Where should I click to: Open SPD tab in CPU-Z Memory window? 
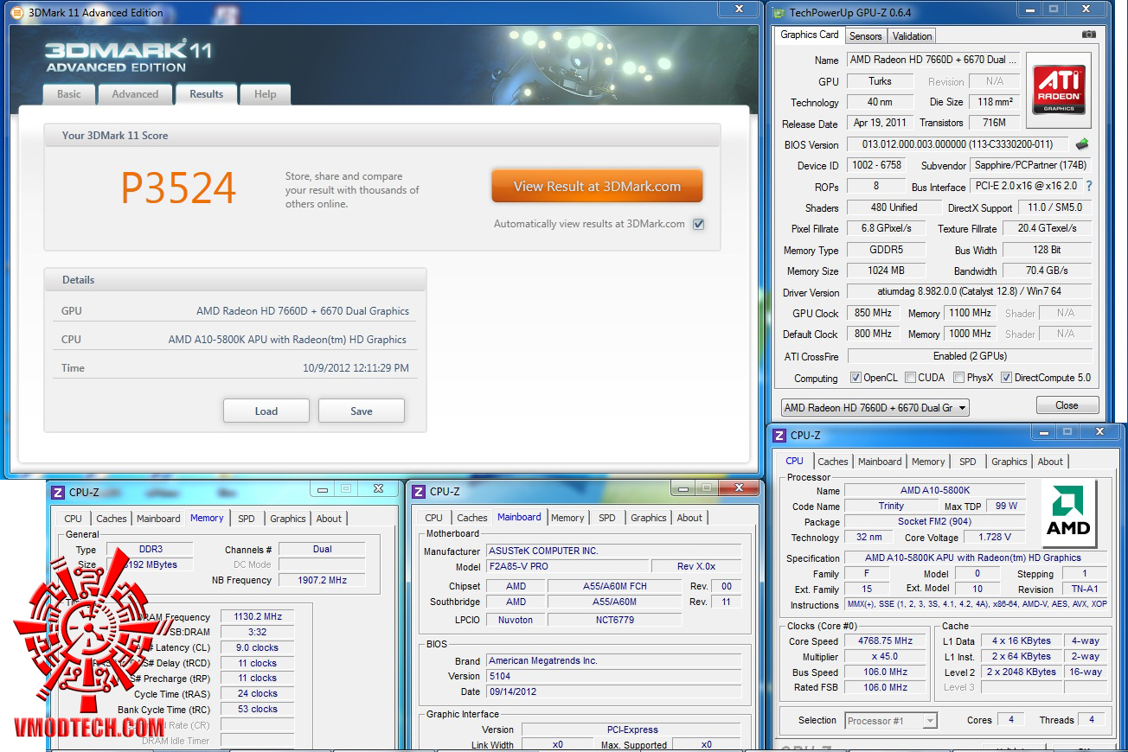247,519
